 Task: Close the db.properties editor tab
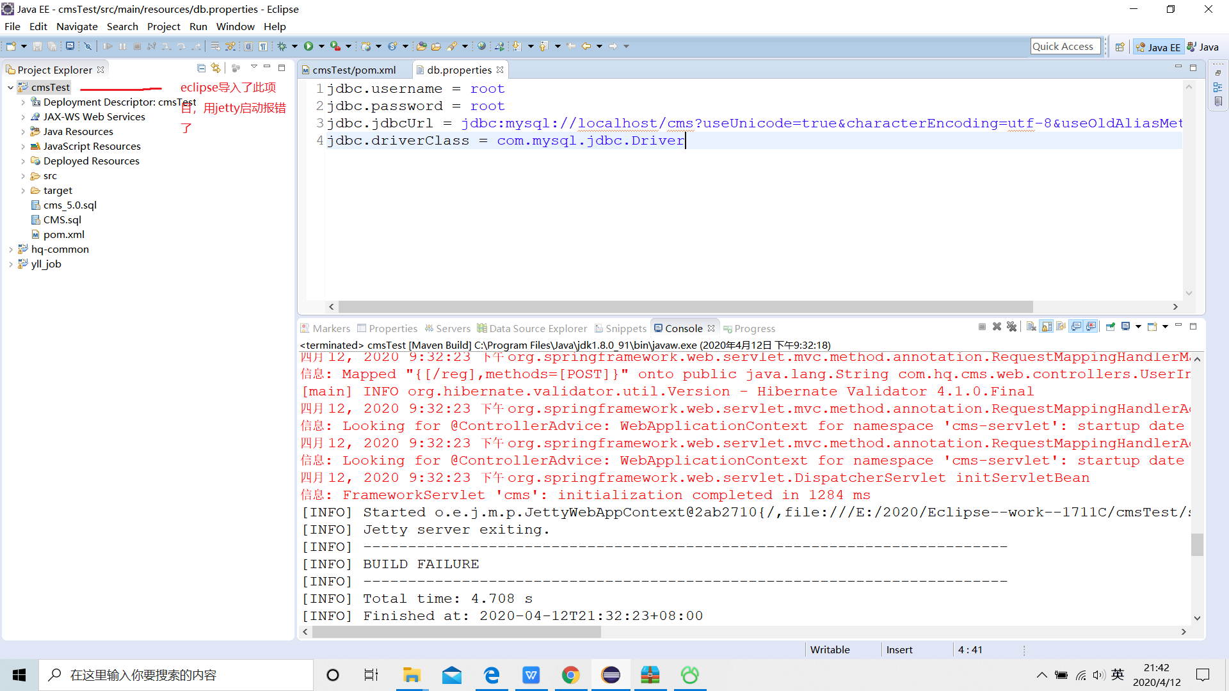click(500, 70)
